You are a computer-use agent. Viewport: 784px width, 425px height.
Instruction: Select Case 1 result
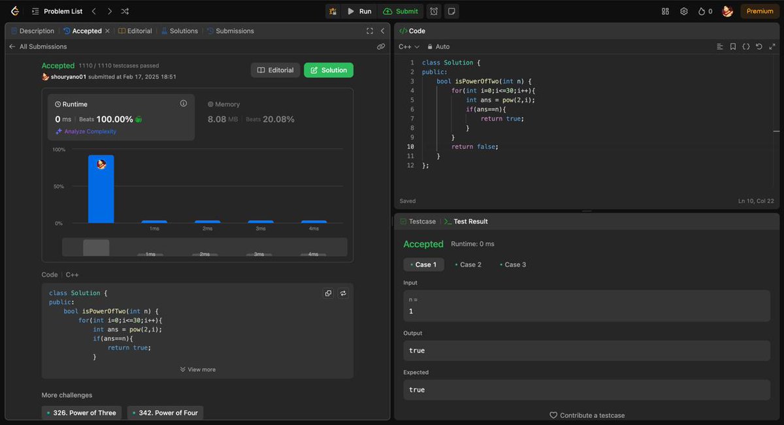point(423,264)
